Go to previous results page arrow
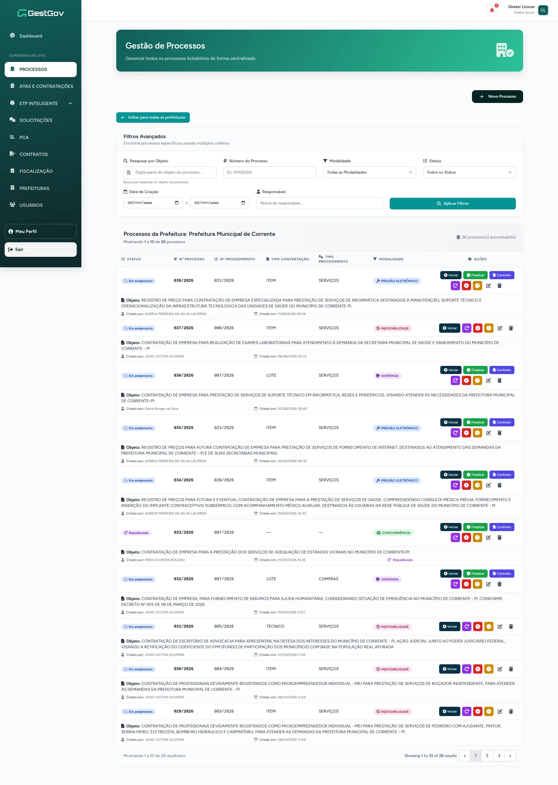The width and height of the screenshot is (558, 785). 464,755
